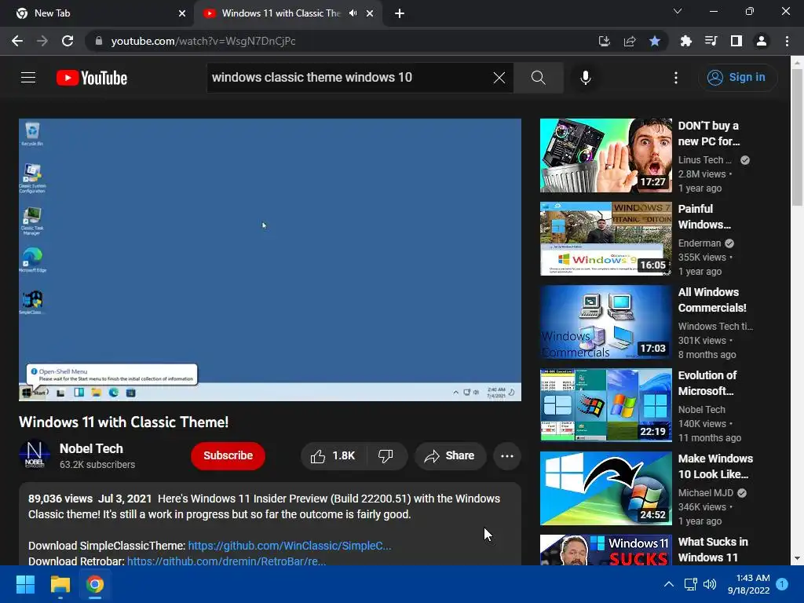
Task: Open the YouTube hamburger guide menu
Action: [28, 78]
